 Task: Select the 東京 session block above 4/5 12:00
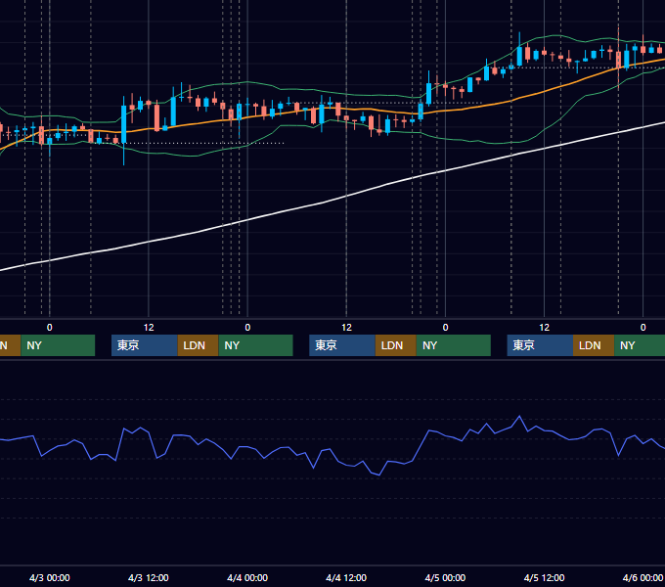click(540, 345)
